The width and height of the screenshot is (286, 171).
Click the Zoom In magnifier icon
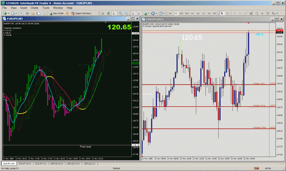(120, 13)
